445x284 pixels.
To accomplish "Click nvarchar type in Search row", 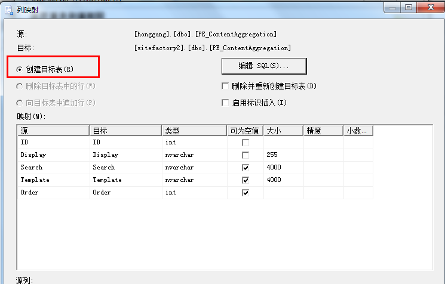I will click(194, 168).
